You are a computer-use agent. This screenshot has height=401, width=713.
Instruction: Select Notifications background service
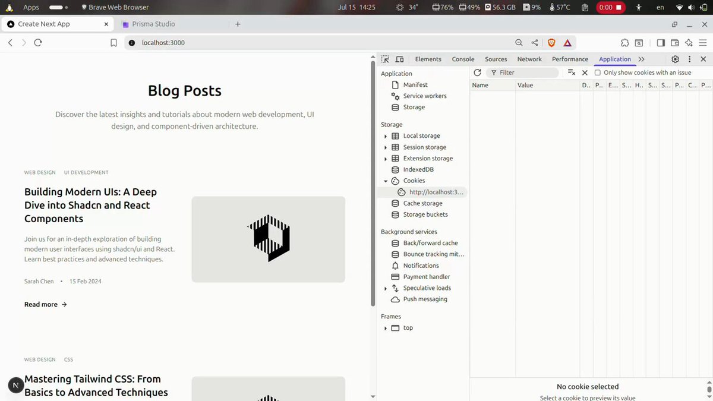pos(421,266)
